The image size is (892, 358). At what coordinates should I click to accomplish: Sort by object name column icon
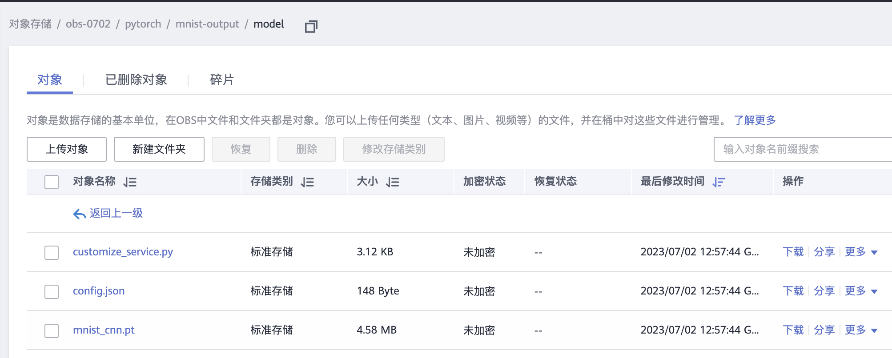tap(130, 182)
